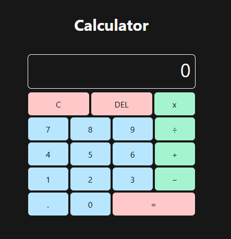Select the division ÷ operator

tap(175, 129)
